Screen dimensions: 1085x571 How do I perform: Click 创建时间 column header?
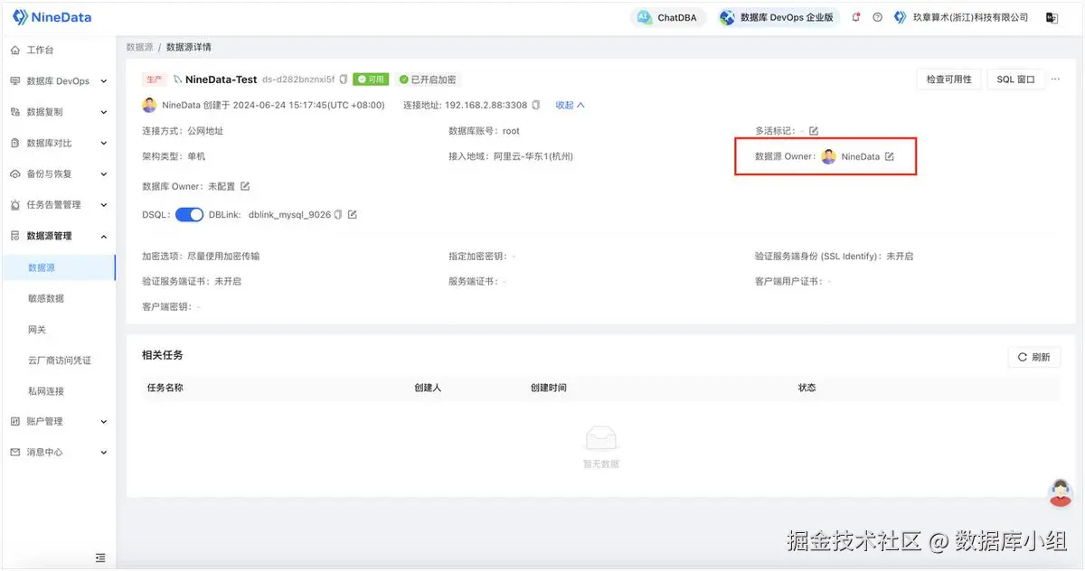(549, 388)
